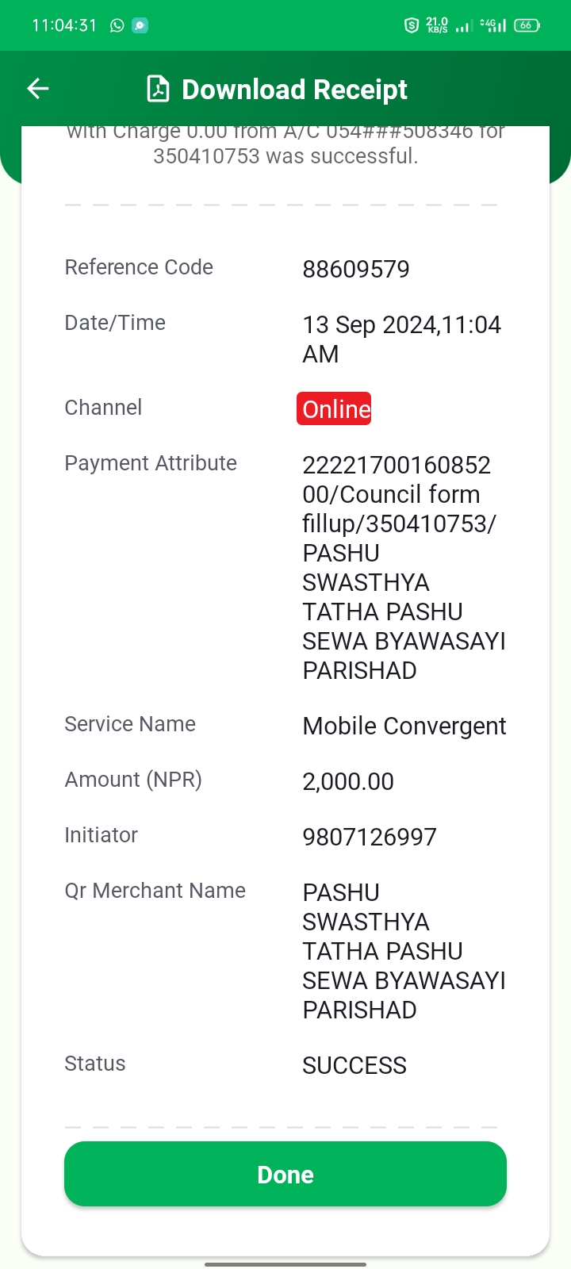Viewport: 571px width, 1269px height.
Task: Tap the PDF download receipt icon
Action: coord(159,89)
